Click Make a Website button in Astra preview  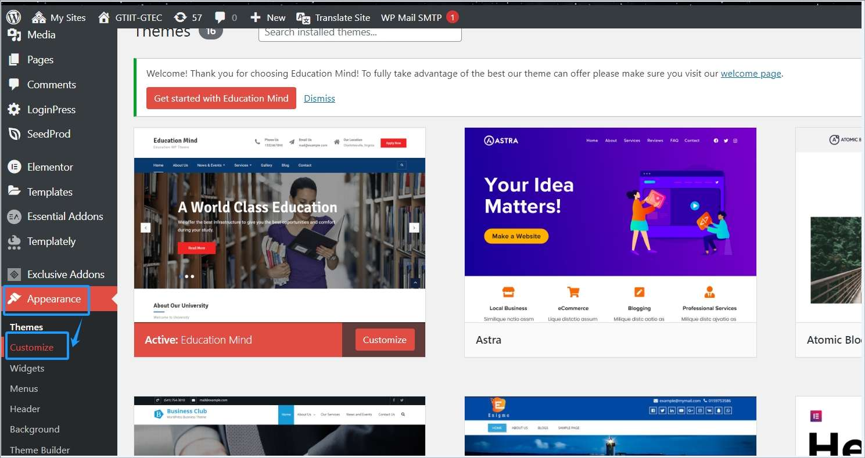click(x=516, y=236)
